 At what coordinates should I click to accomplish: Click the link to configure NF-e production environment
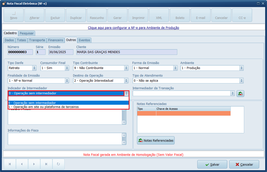click(x=133, y=28)
